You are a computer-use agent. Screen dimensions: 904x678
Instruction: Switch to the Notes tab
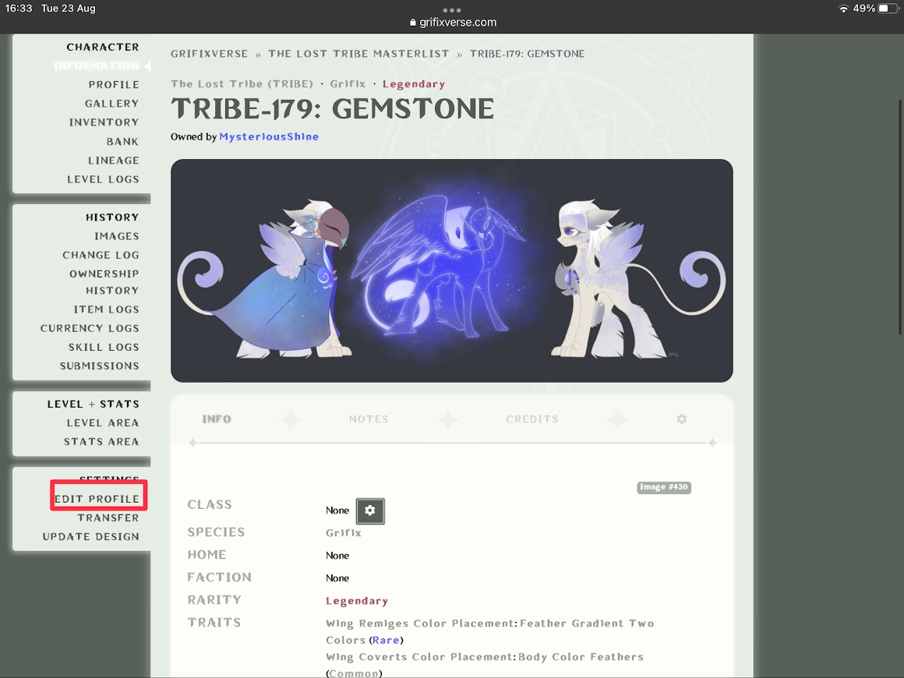pyautogui.click(x=369, y=419)
